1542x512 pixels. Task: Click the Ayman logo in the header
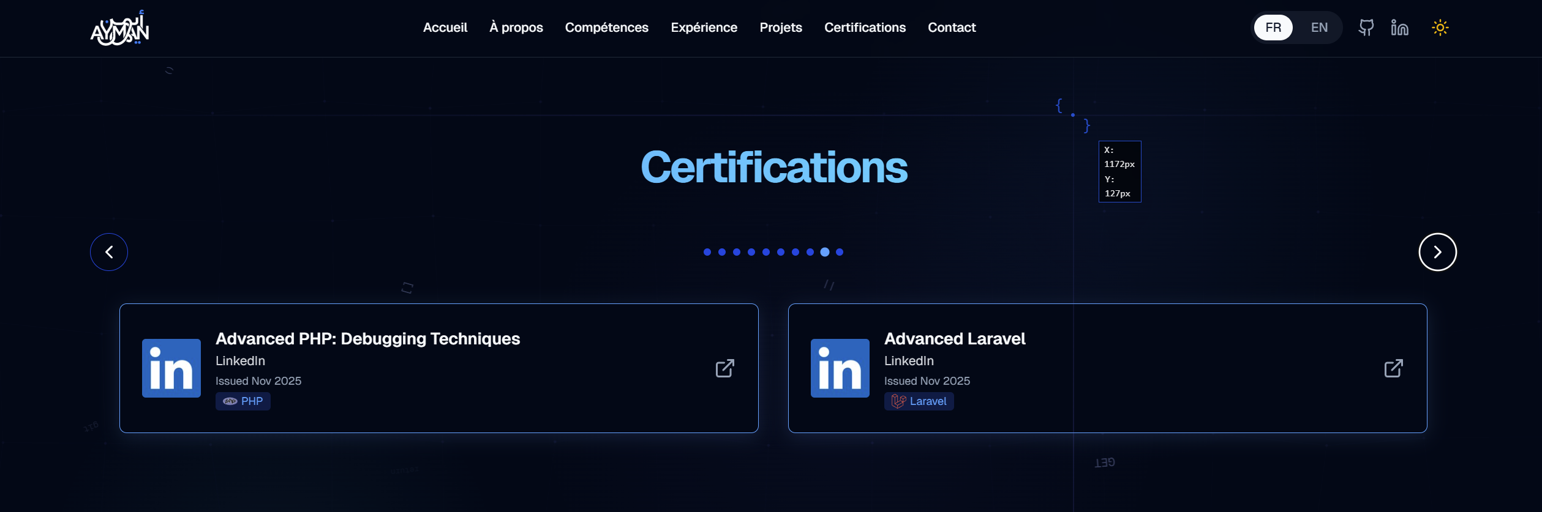(x=120, y=28)
